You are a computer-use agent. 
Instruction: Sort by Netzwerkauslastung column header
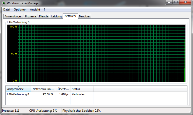tap(43, 89)
